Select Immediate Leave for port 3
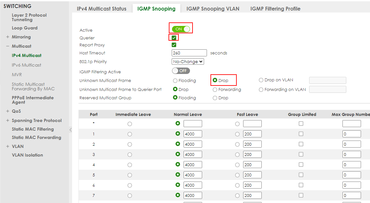370x203 pixels. tap(130, 154)
